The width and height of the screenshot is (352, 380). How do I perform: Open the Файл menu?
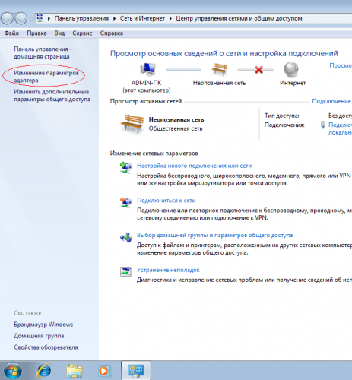pos(11,33)
